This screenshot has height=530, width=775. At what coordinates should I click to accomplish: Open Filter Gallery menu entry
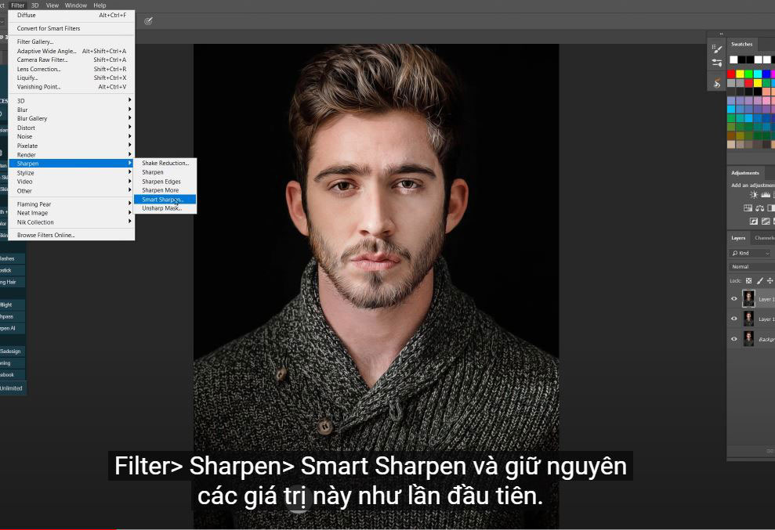click(71, 41)
